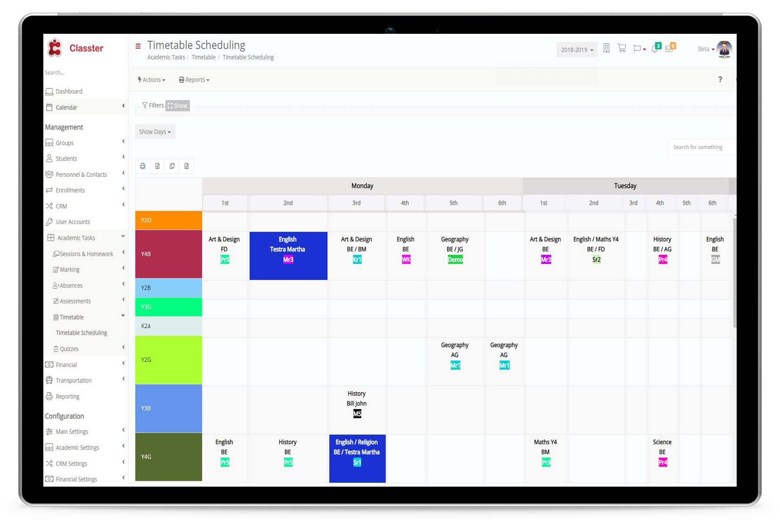Select the Y2O orange group row
The image size is (780, 520).
169,220
